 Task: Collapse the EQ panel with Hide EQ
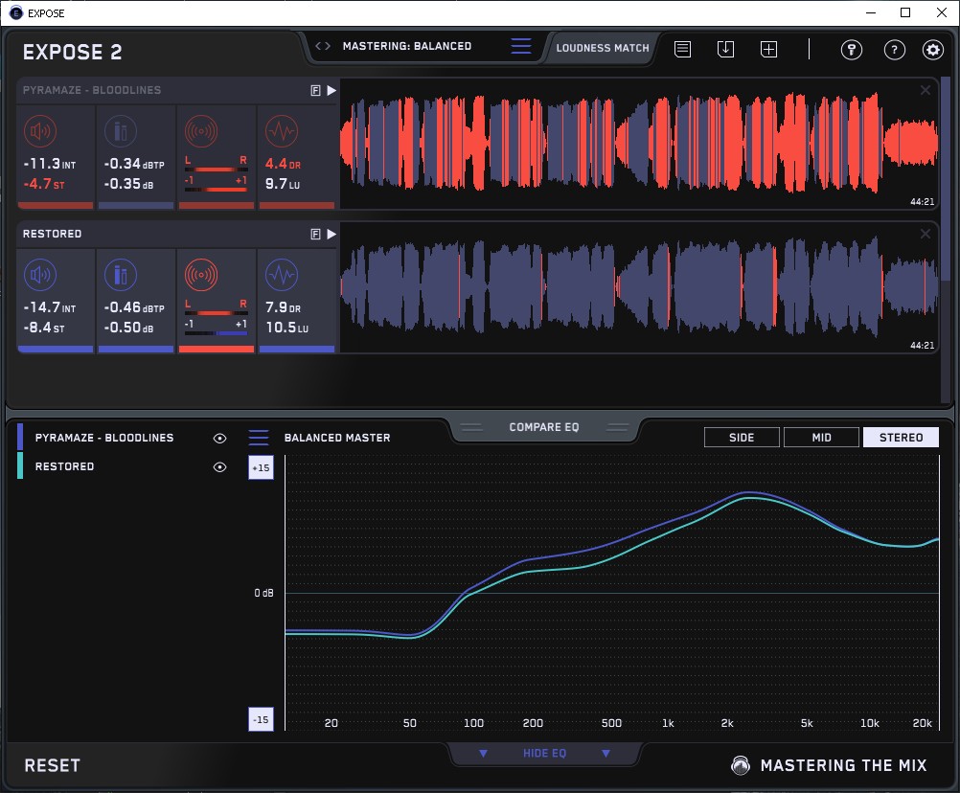pyautogui.click(x=544, y=754)
